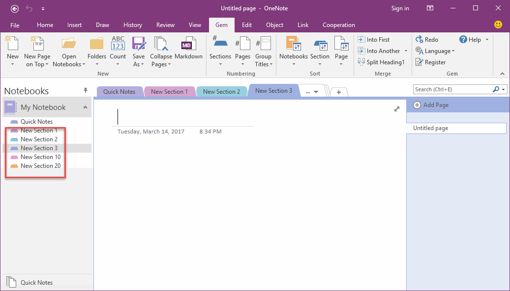Click the Sort Notebooks icon
This screenshot has width=510, height=291.
tap(294, 44)
